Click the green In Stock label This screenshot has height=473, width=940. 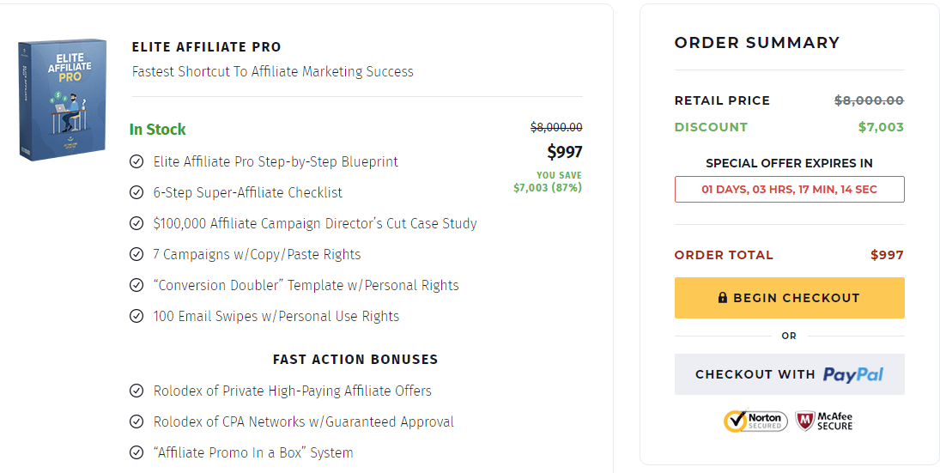158,130
